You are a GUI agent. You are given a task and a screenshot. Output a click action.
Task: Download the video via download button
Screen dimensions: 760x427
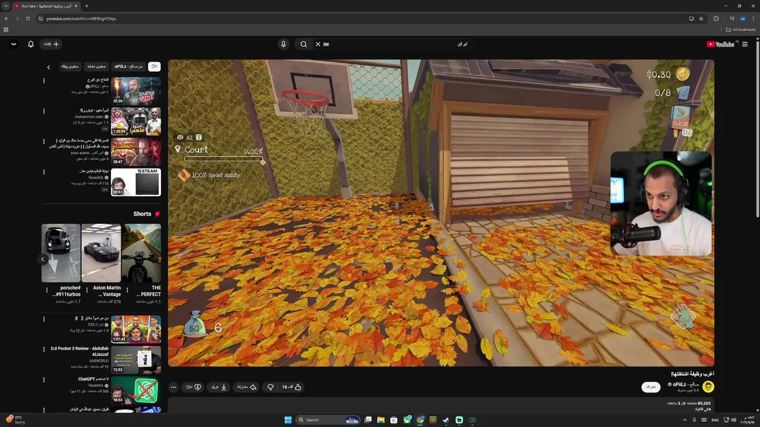tap(219, 387)
